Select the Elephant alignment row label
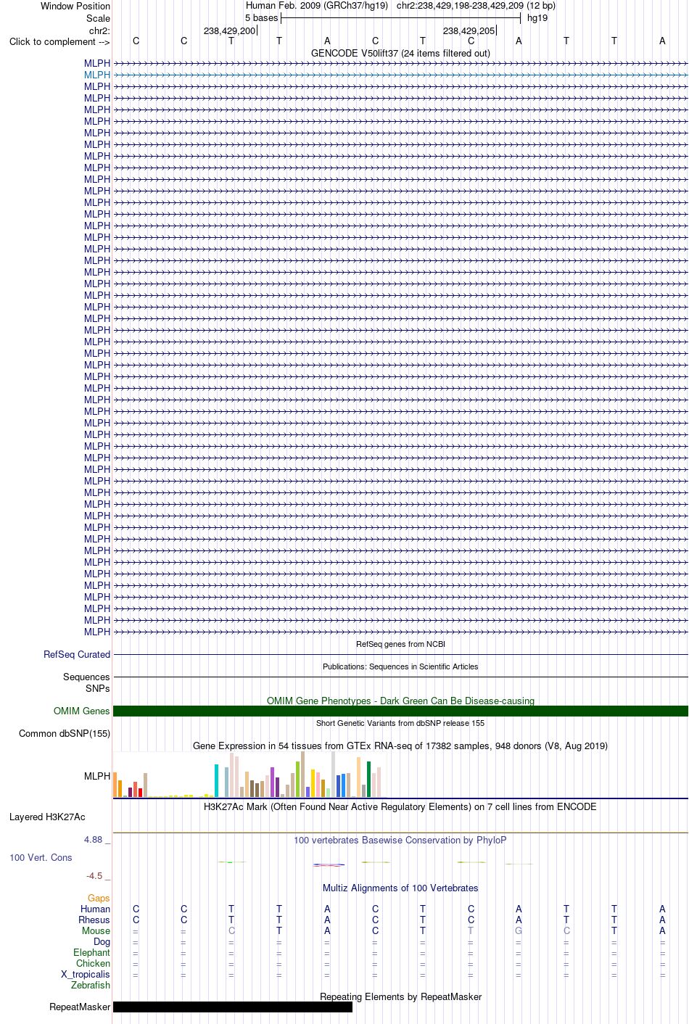 (x=91, y=952)
